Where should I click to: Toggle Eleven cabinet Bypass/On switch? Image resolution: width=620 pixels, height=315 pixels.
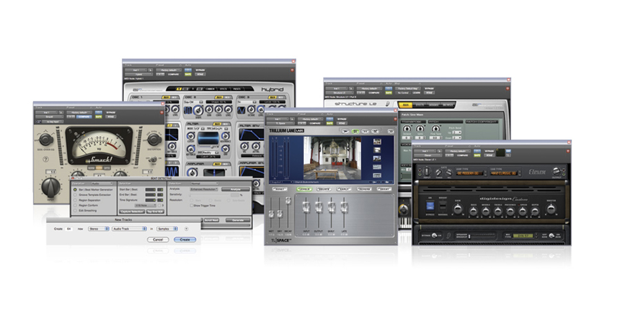(x=434, y=236)
